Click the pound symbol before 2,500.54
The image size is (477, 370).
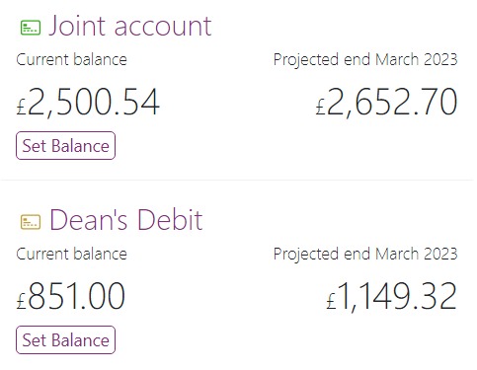pos(21,107)
